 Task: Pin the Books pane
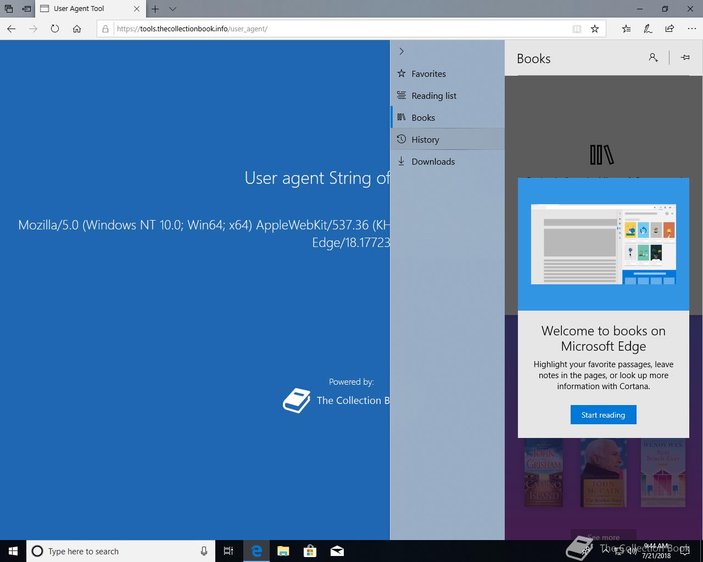click(685, 57)
